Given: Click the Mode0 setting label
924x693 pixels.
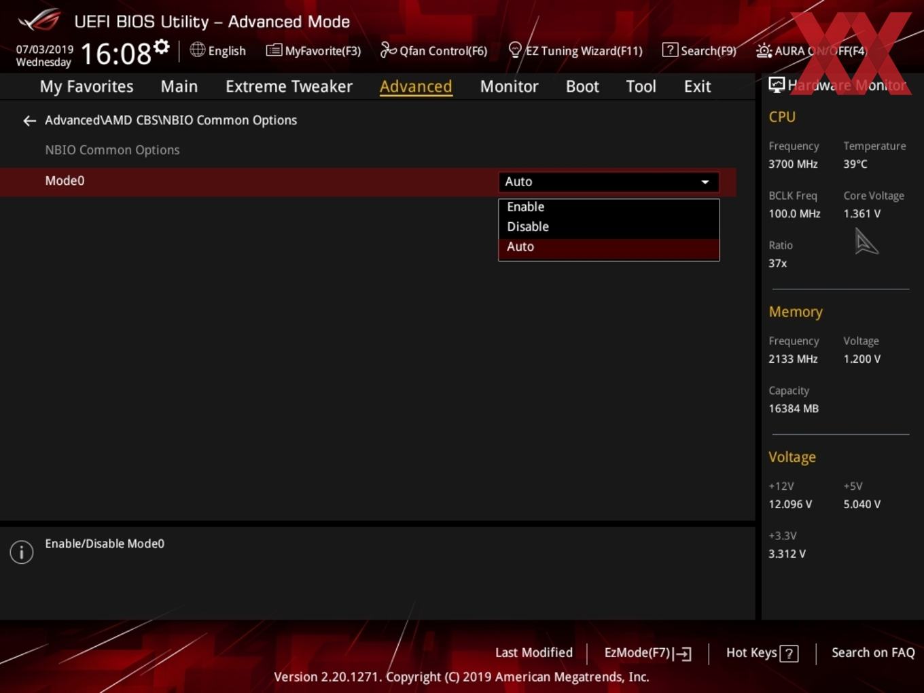Looking at the screenshot, I should point(65,181).
